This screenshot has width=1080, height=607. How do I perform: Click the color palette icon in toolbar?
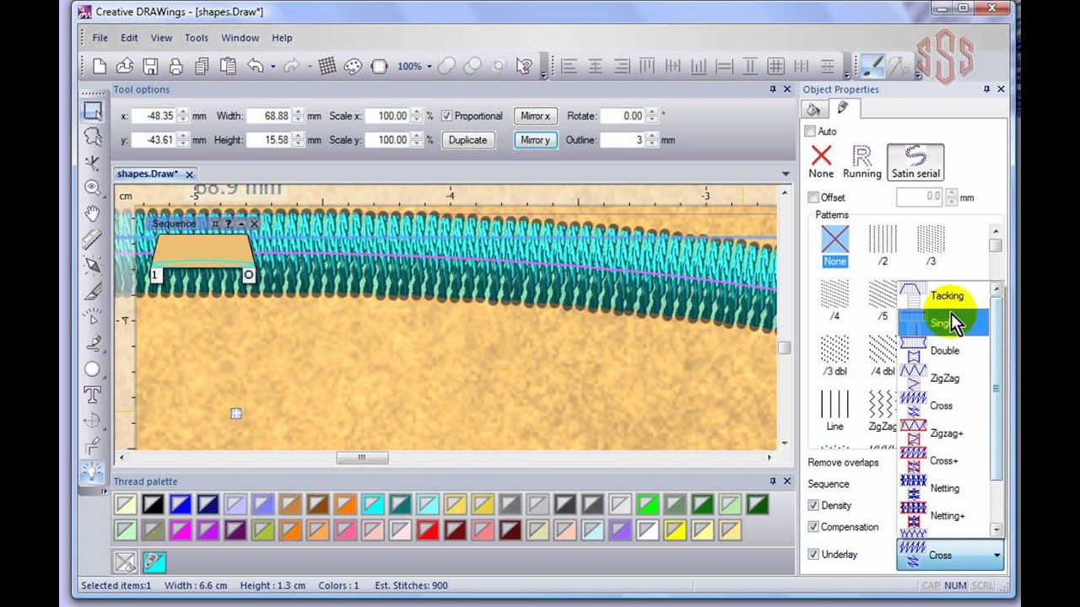(x=353, y=66)
